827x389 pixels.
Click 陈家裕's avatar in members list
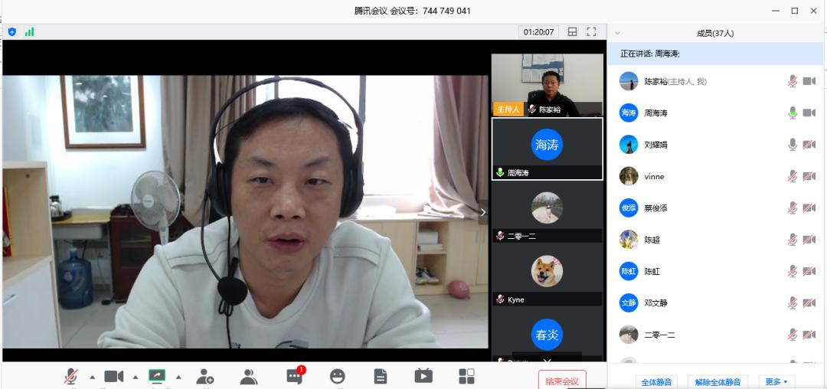click(629, 81)
